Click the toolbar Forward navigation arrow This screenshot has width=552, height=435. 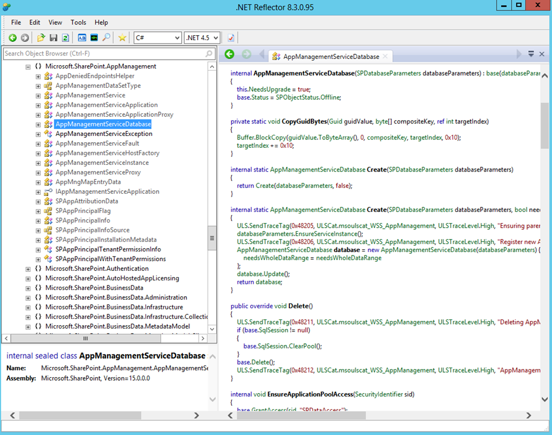coord(25,38)
